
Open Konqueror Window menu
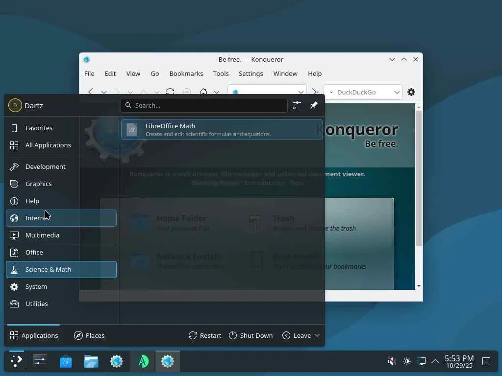[285, 73]
